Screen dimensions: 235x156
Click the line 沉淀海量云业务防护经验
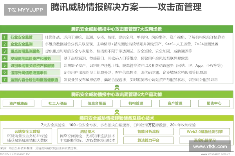pyautogui.click(x=27, y=136)
